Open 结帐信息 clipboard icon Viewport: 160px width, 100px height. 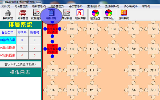click(x=51, y=13)
